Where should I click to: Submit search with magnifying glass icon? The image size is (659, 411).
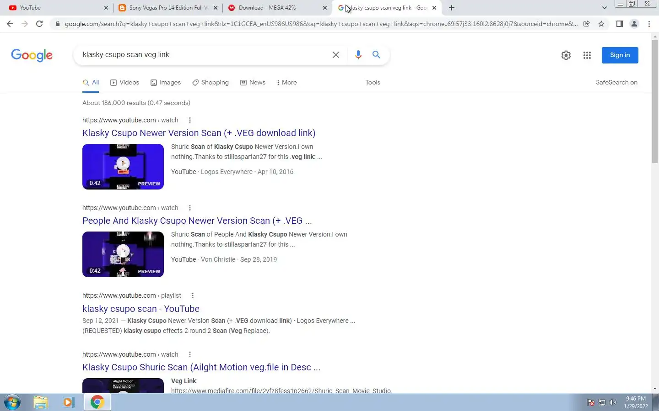point(376,55)
